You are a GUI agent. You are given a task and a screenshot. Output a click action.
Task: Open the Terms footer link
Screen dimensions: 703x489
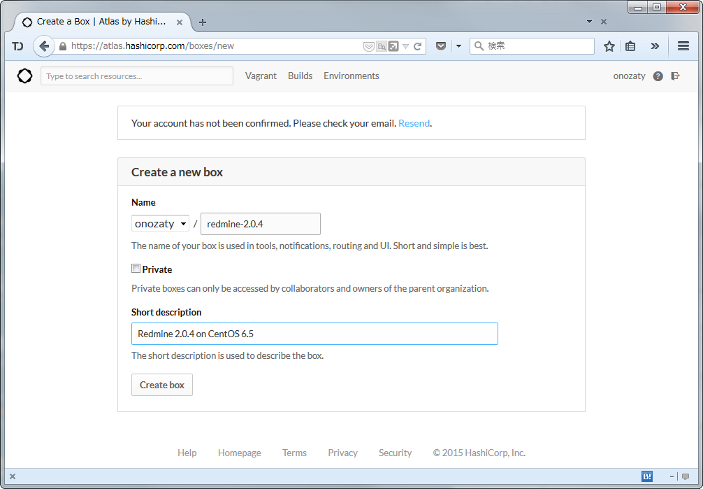(x=294, y=453)
